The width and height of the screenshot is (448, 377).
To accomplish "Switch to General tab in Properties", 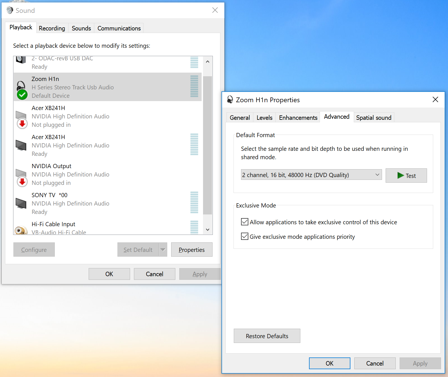I will [x=240, y=118].
